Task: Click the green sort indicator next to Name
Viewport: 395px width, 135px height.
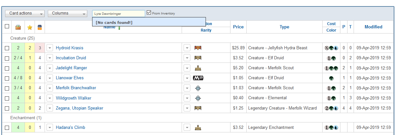Action: pos(119,28)
